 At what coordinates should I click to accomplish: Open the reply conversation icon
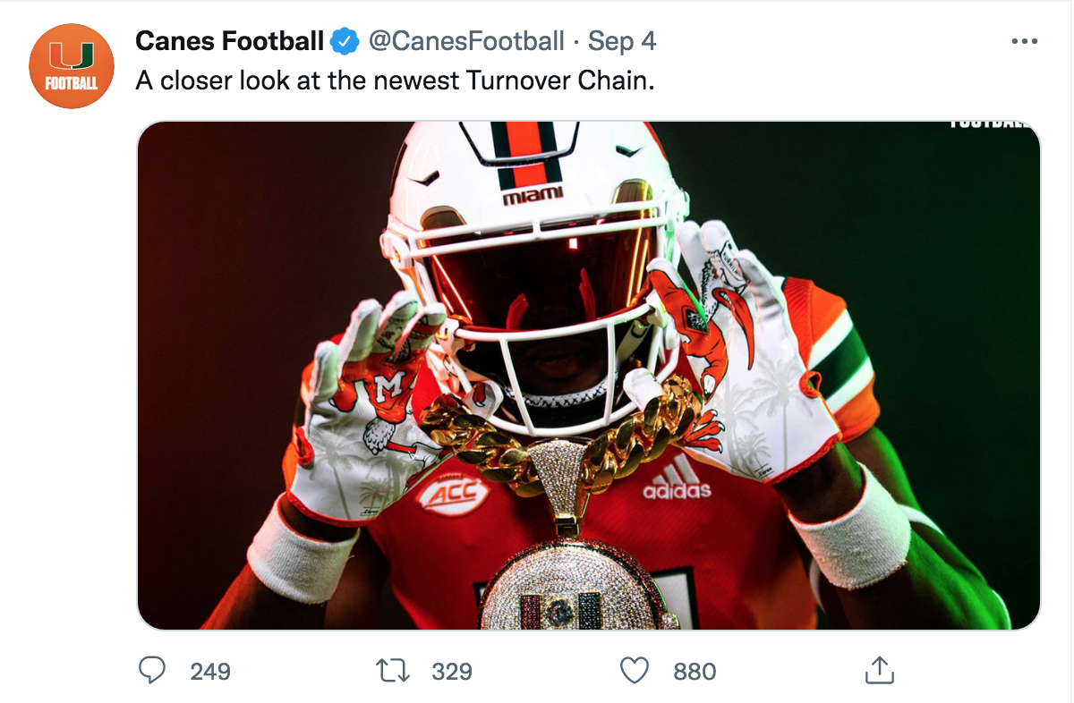click(x=152, y=671)
